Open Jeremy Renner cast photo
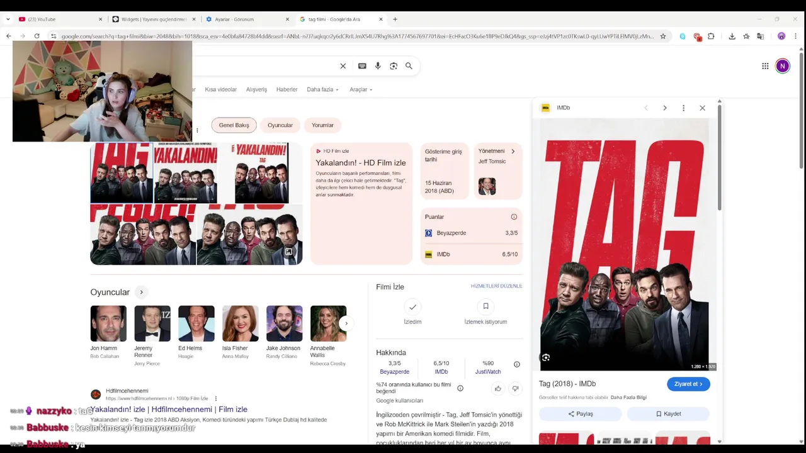This screenshot has width=806, height=453. (x=152, y=323)
